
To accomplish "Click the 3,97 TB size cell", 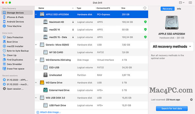I will pyautogui.click(x=126, y=75).
